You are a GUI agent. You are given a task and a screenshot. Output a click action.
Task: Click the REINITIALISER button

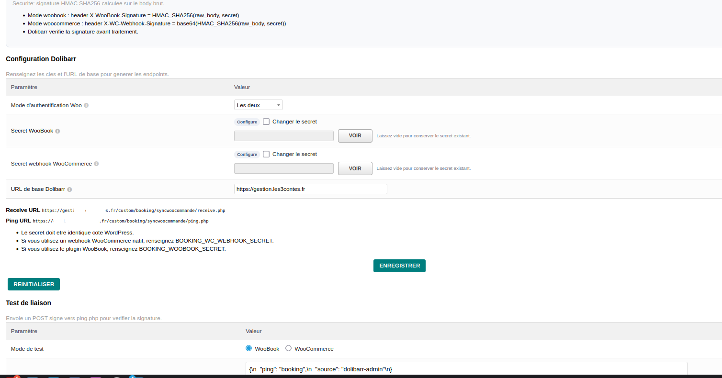click(34, 284)
